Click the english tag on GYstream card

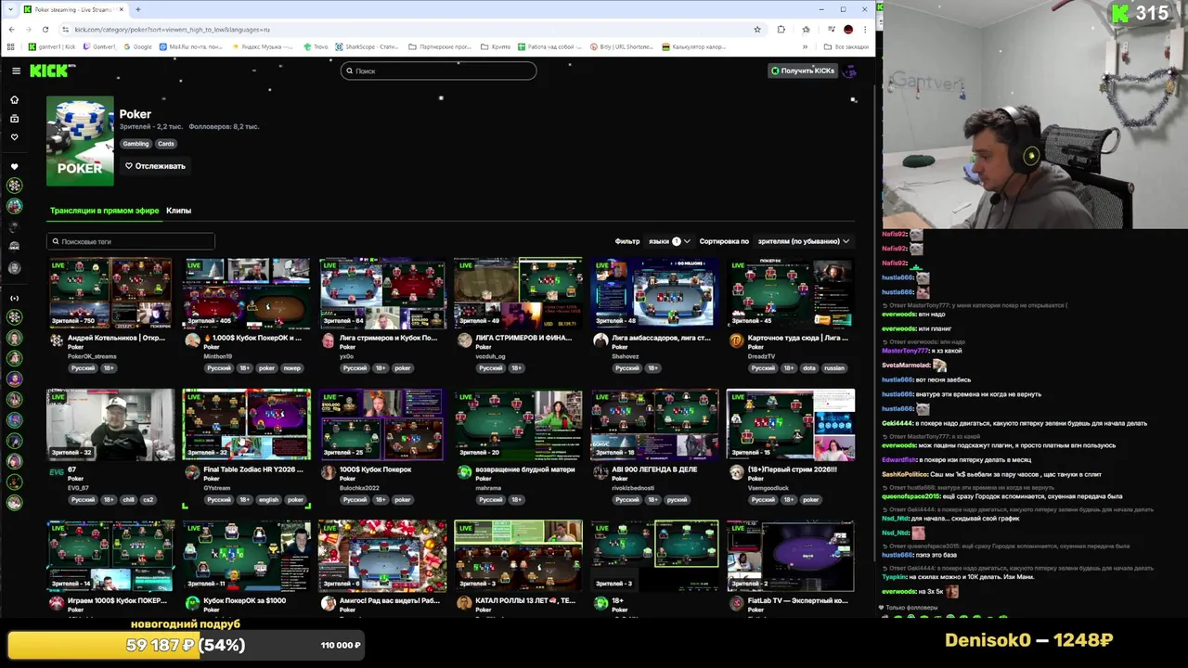[268, 500]
